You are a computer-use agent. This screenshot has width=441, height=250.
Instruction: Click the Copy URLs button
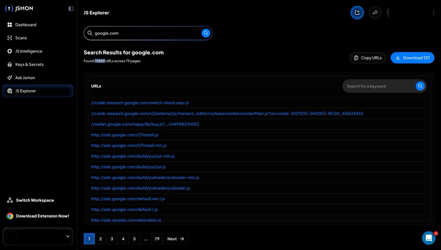(x=368, y=58)
